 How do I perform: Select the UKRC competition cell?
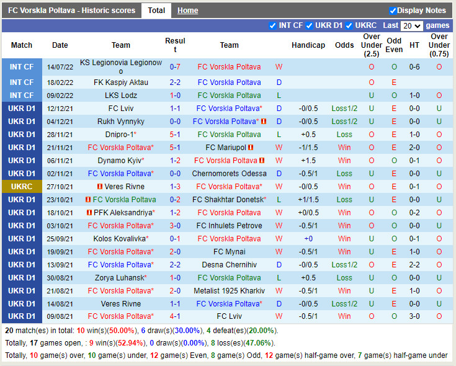click(x=22, y=186)
